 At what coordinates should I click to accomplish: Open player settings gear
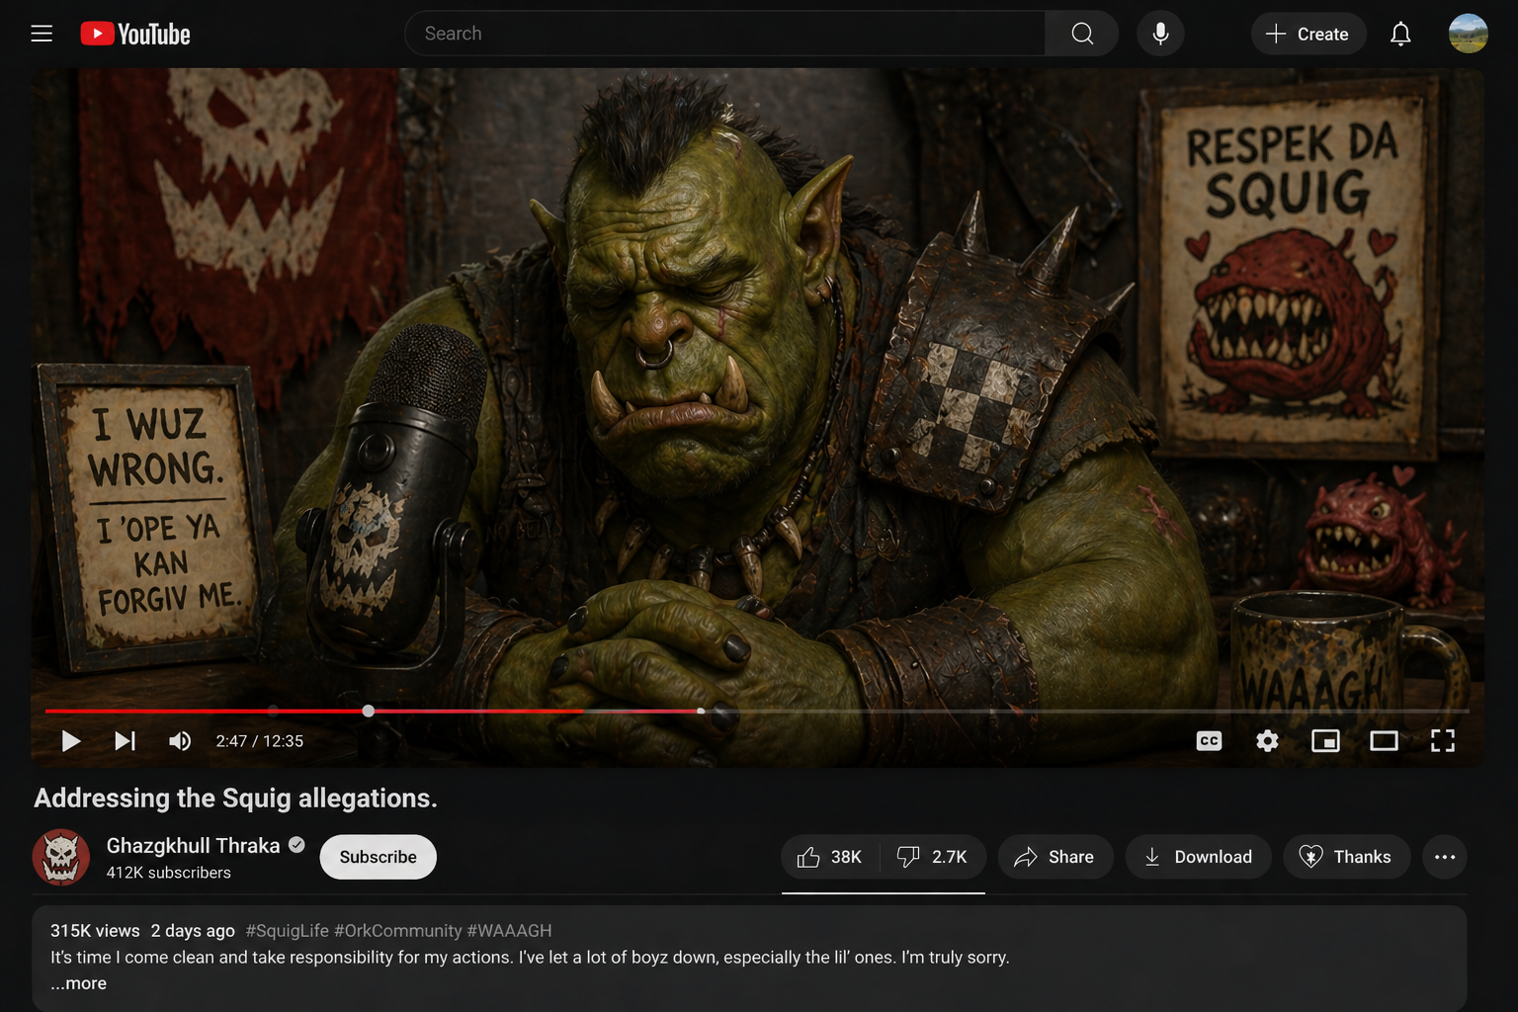(x=1267, y=741)
